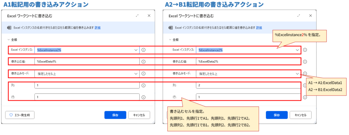Click info icon beside Excel インスタンス in right dialog
The width and height of the screenshot is (349, 135).
click(305, 50)
